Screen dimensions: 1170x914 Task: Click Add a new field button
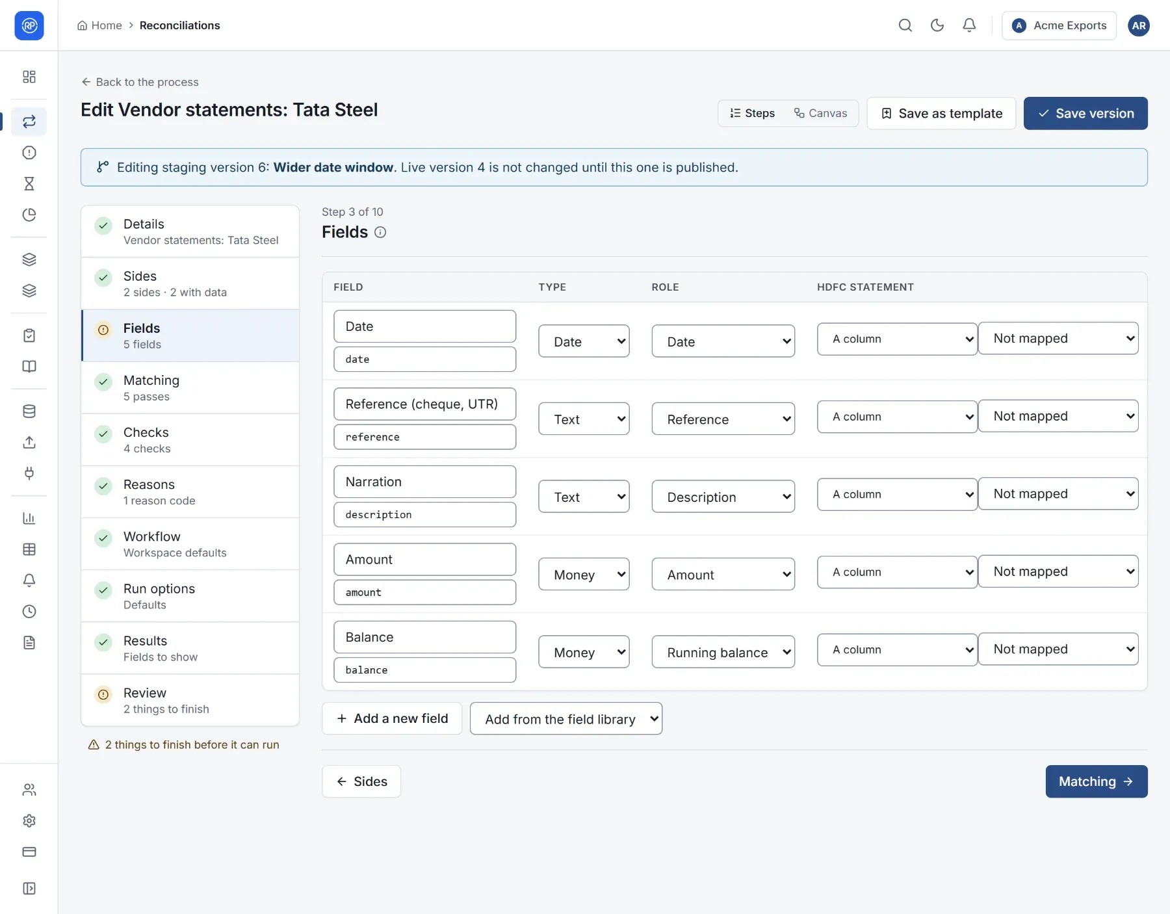pos(392,718)
